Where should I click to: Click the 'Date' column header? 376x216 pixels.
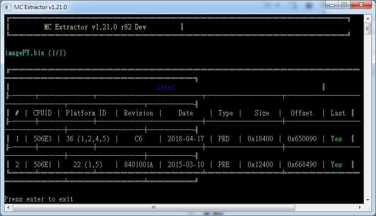186,113
